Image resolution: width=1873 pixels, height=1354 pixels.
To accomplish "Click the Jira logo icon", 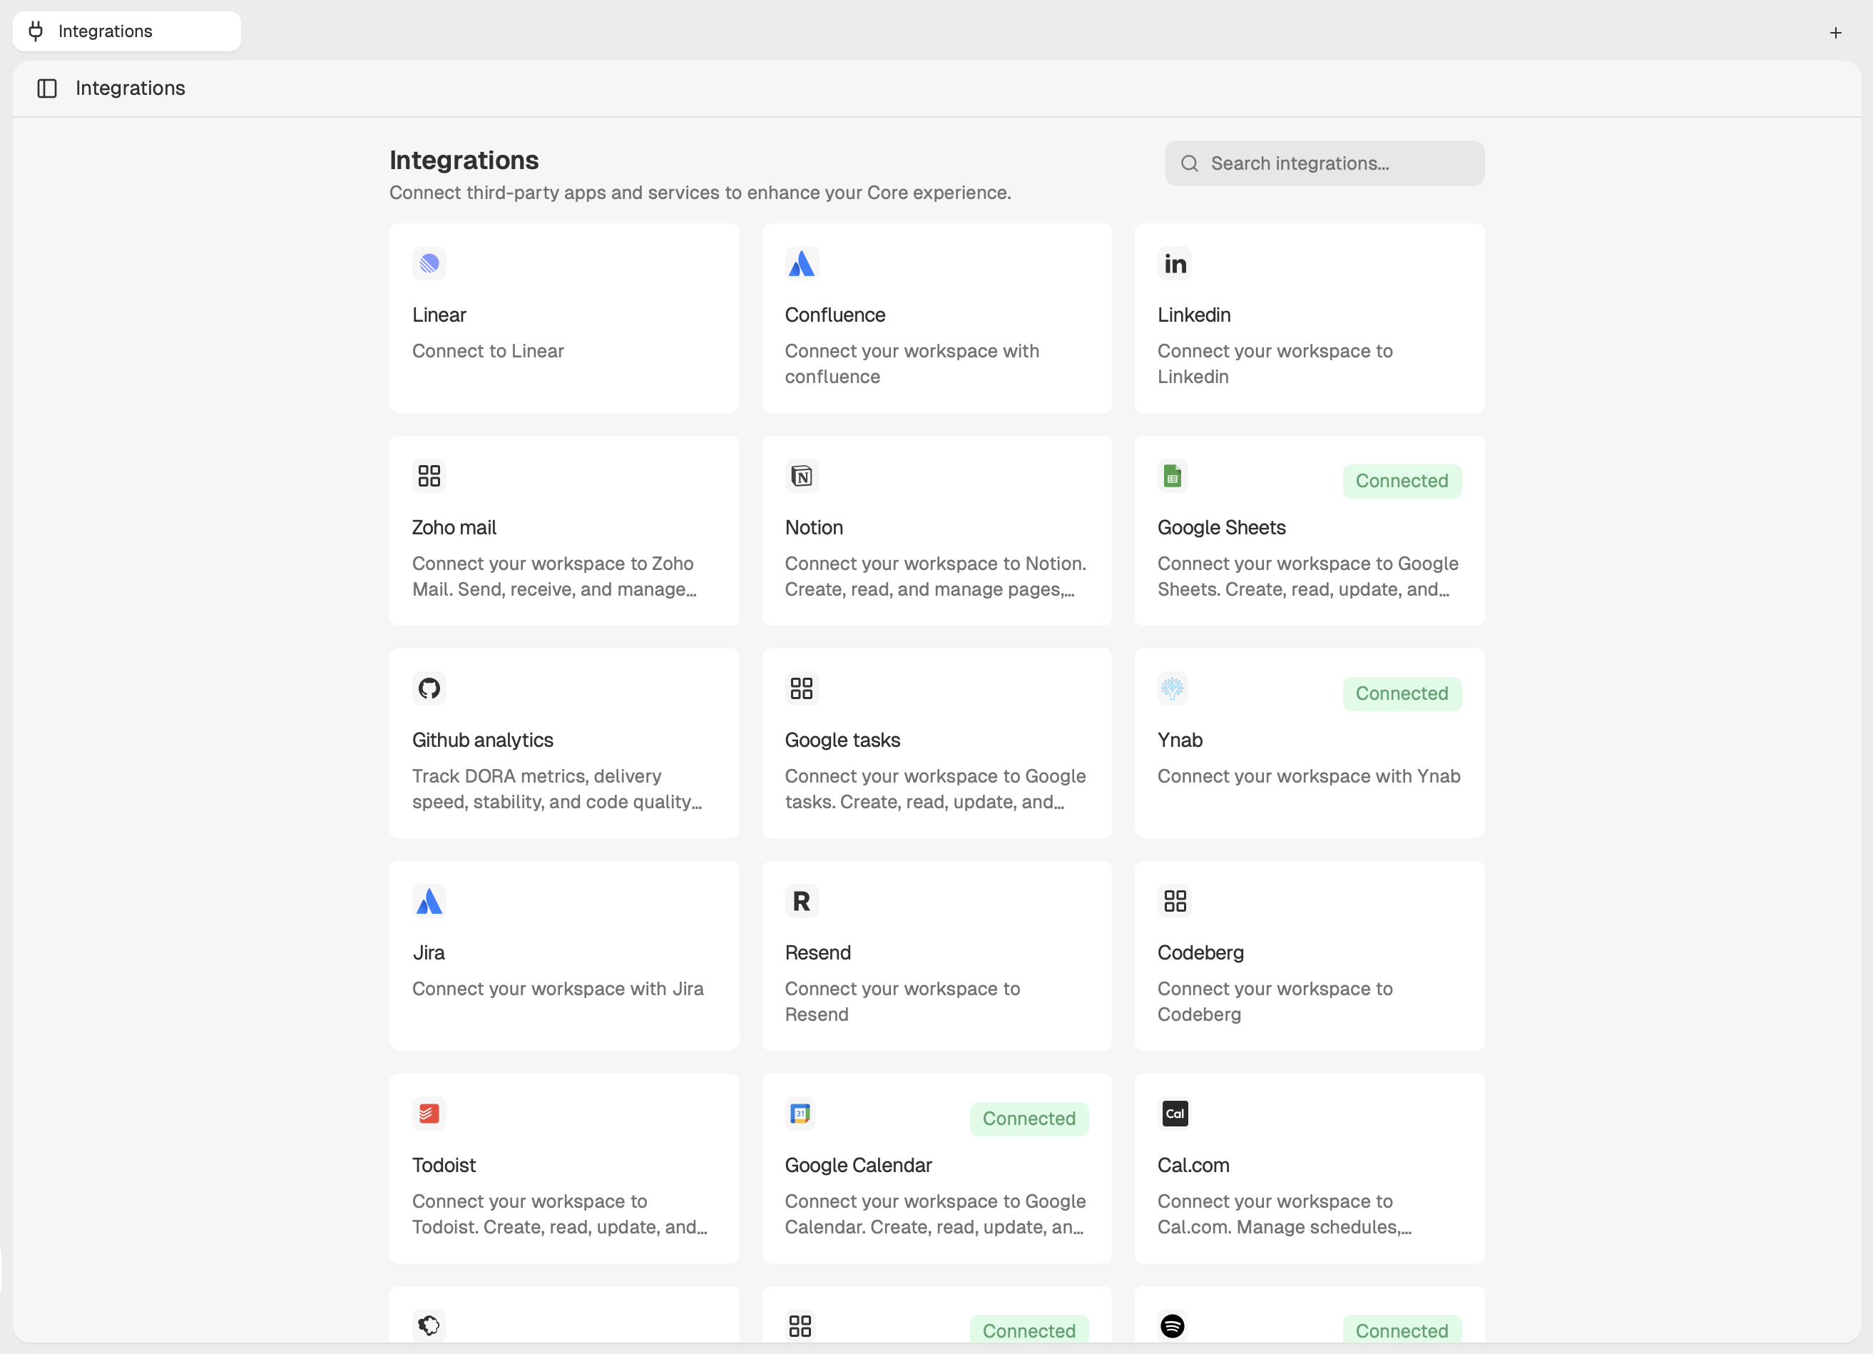I will (429, 900).
